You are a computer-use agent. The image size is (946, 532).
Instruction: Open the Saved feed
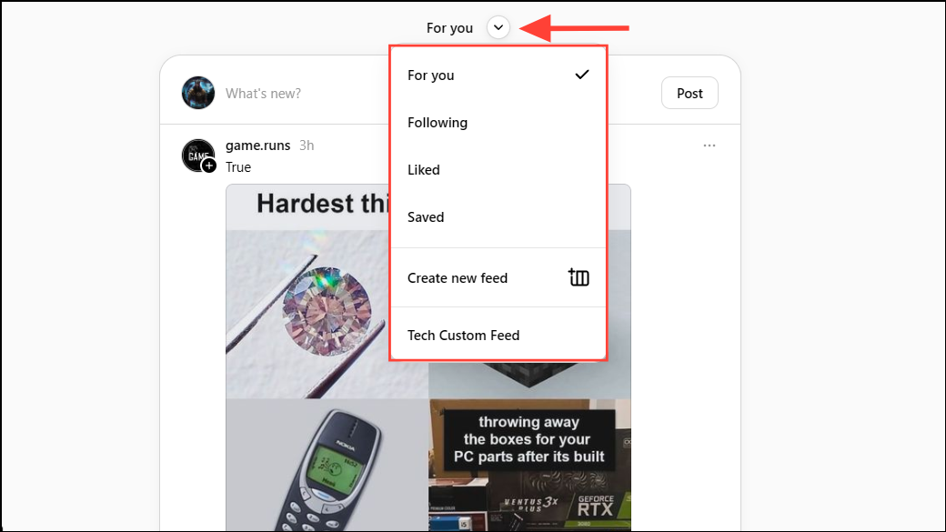click(x=498, y=217)
